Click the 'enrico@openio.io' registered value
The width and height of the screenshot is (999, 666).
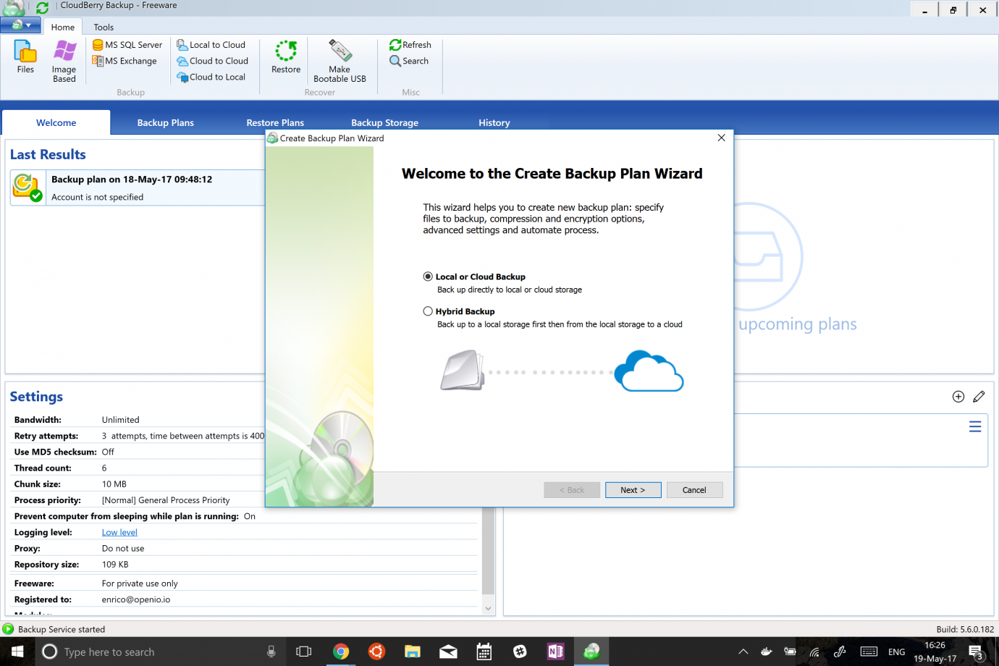pyautogui.click(x=136, y=599)
